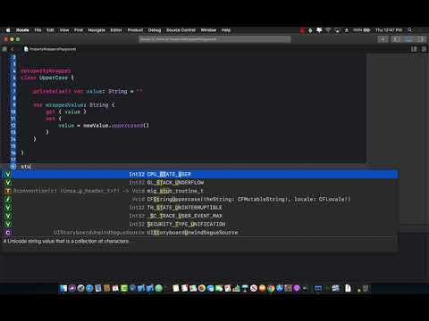Open the Apple menu
The image size is (429, 321).
pyautogui.click(x=8, y=30)
